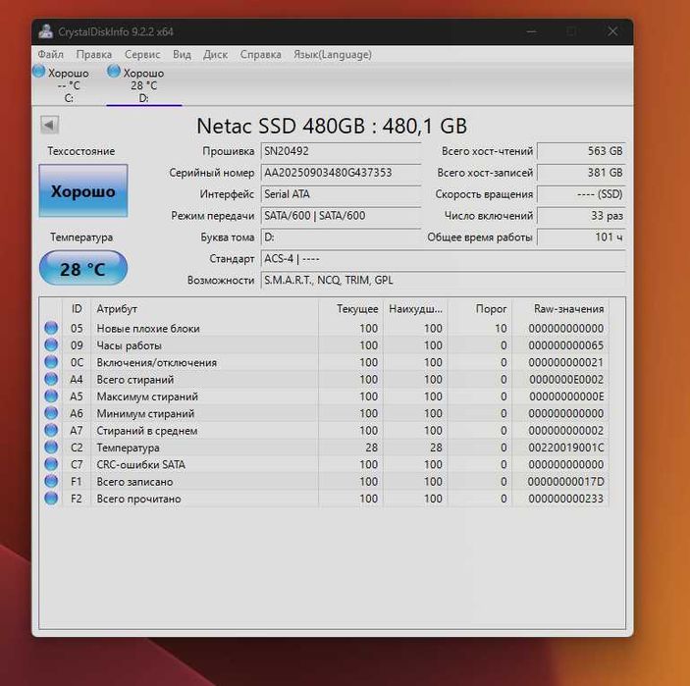
Task: Click the status orb of attribute 05
Action: [x=51, y=328]
